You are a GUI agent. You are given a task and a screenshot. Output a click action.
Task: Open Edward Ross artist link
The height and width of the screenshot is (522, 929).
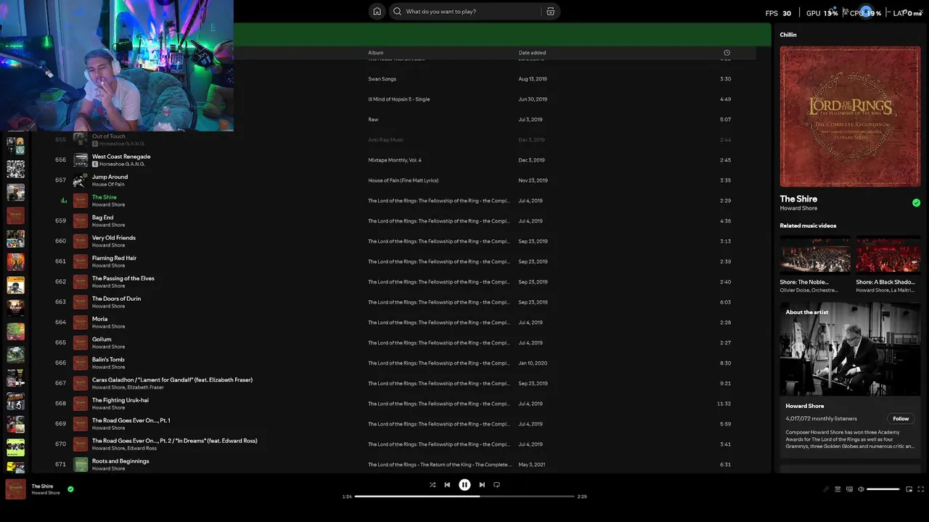(142, 448)
